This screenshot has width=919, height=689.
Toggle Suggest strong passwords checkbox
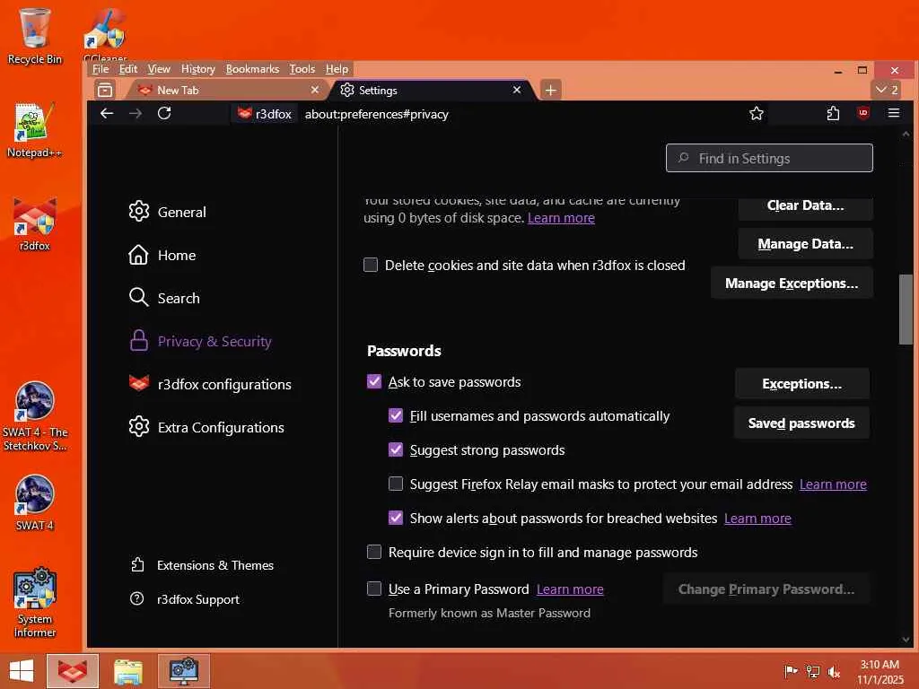click(x=396, y=449)
